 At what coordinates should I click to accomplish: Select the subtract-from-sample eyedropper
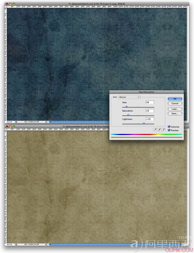(x=163, y=130)
